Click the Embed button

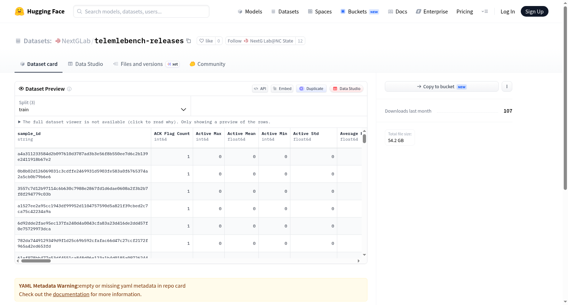(282, 89)
